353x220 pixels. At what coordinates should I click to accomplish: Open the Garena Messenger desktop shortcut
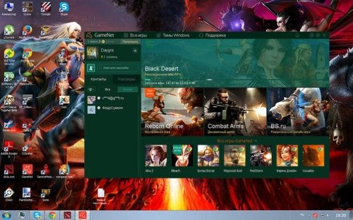point(46,171)
